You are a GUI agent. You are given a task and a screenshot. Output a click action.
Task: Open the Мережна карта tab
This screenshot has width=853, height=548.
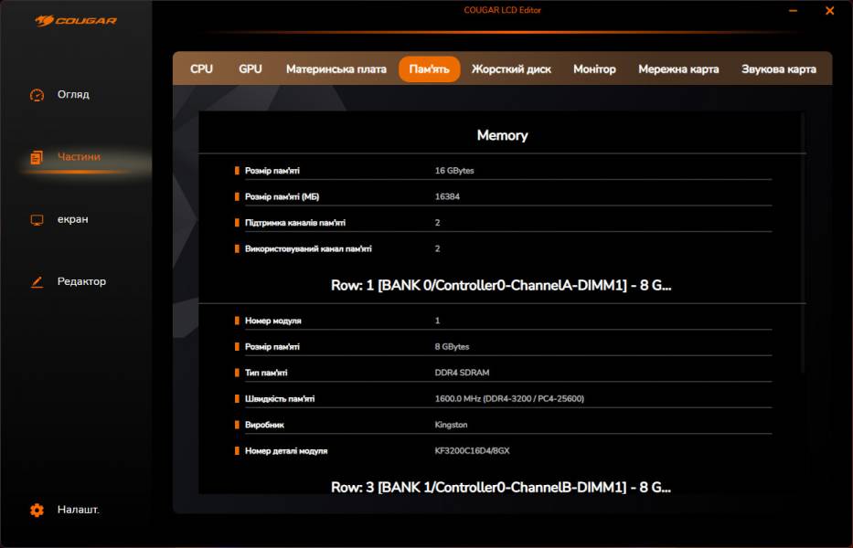(678, 69)
